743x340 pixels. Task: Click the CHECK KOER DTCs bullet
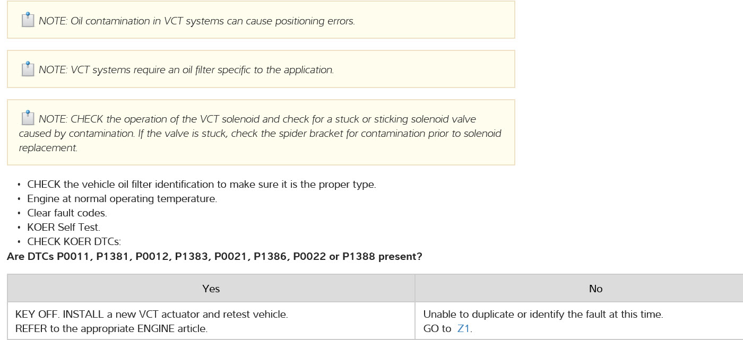tap(74, 242)
